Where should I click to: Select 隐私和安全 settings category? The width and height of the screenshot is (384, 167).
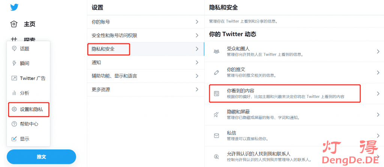click(x=146, y=49)
